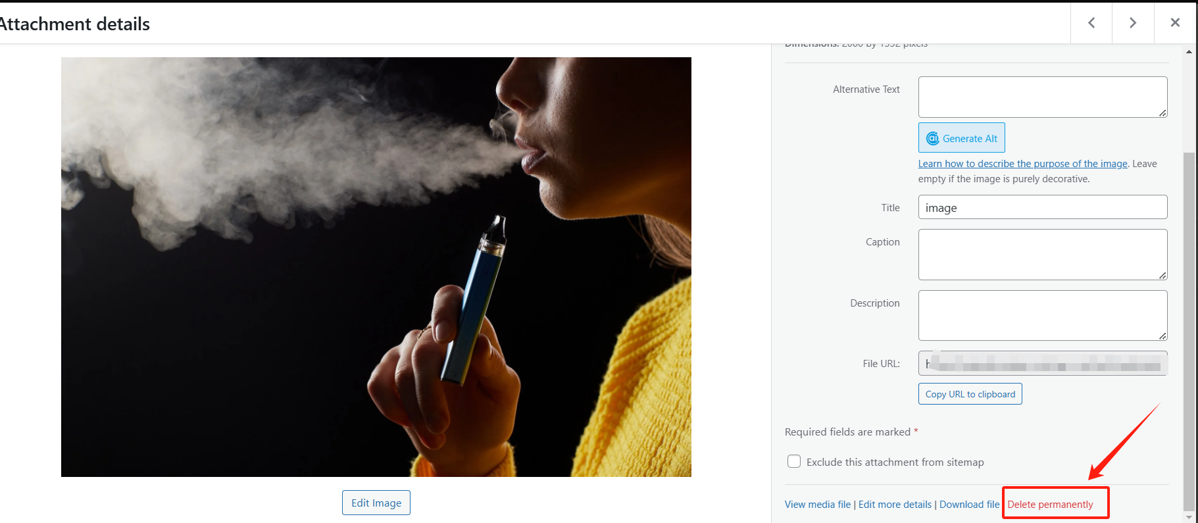
Task: Click the vaping image preview
Action: 376,267
